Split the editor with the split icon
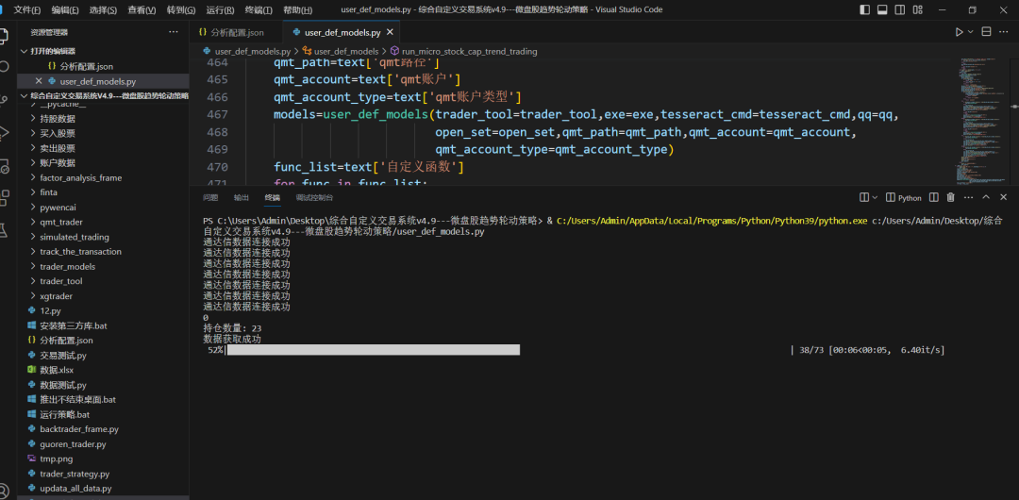This screenshot has width=1019, height=500. (986, 32)
